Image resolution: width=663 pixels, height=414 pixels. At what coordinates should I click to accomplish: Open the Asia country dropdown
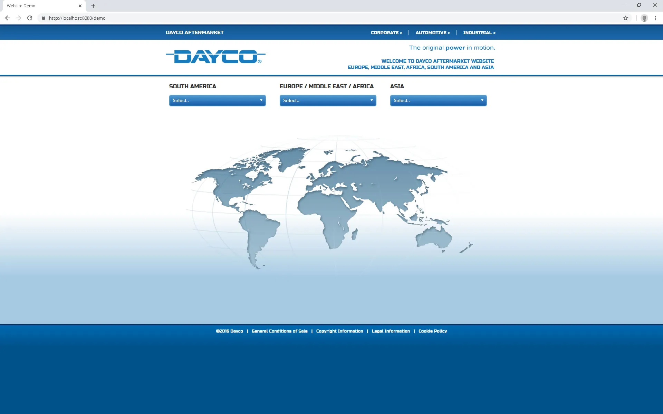[x=439, y=100]
